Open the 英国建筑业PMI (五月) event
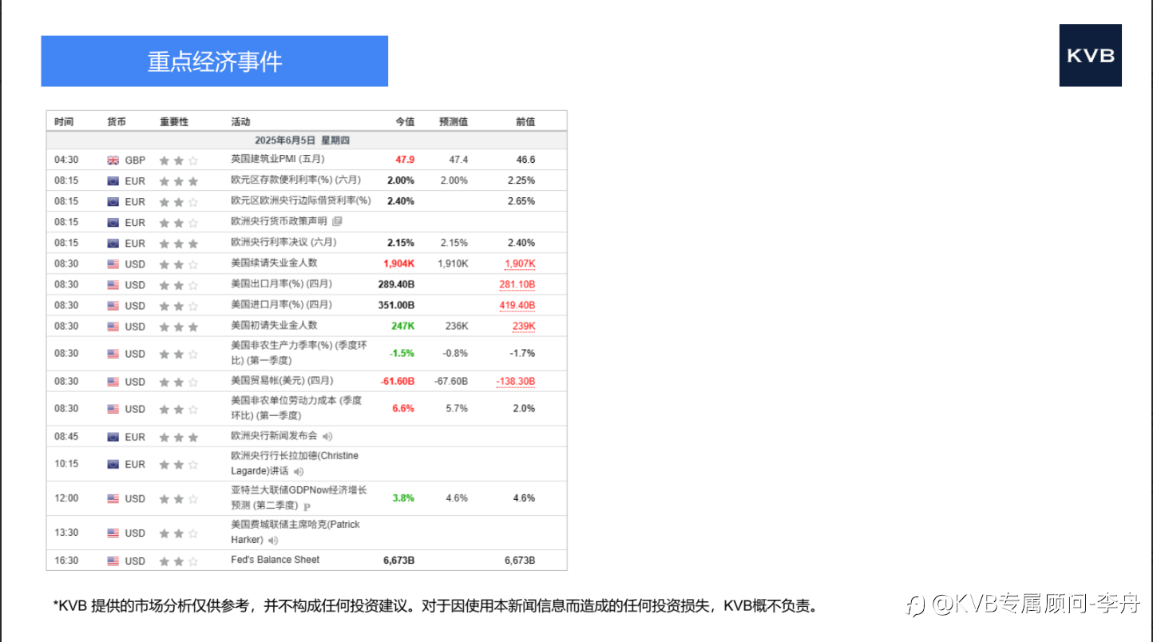This screenshot has width=1153, height=642. tap(277, 159)
